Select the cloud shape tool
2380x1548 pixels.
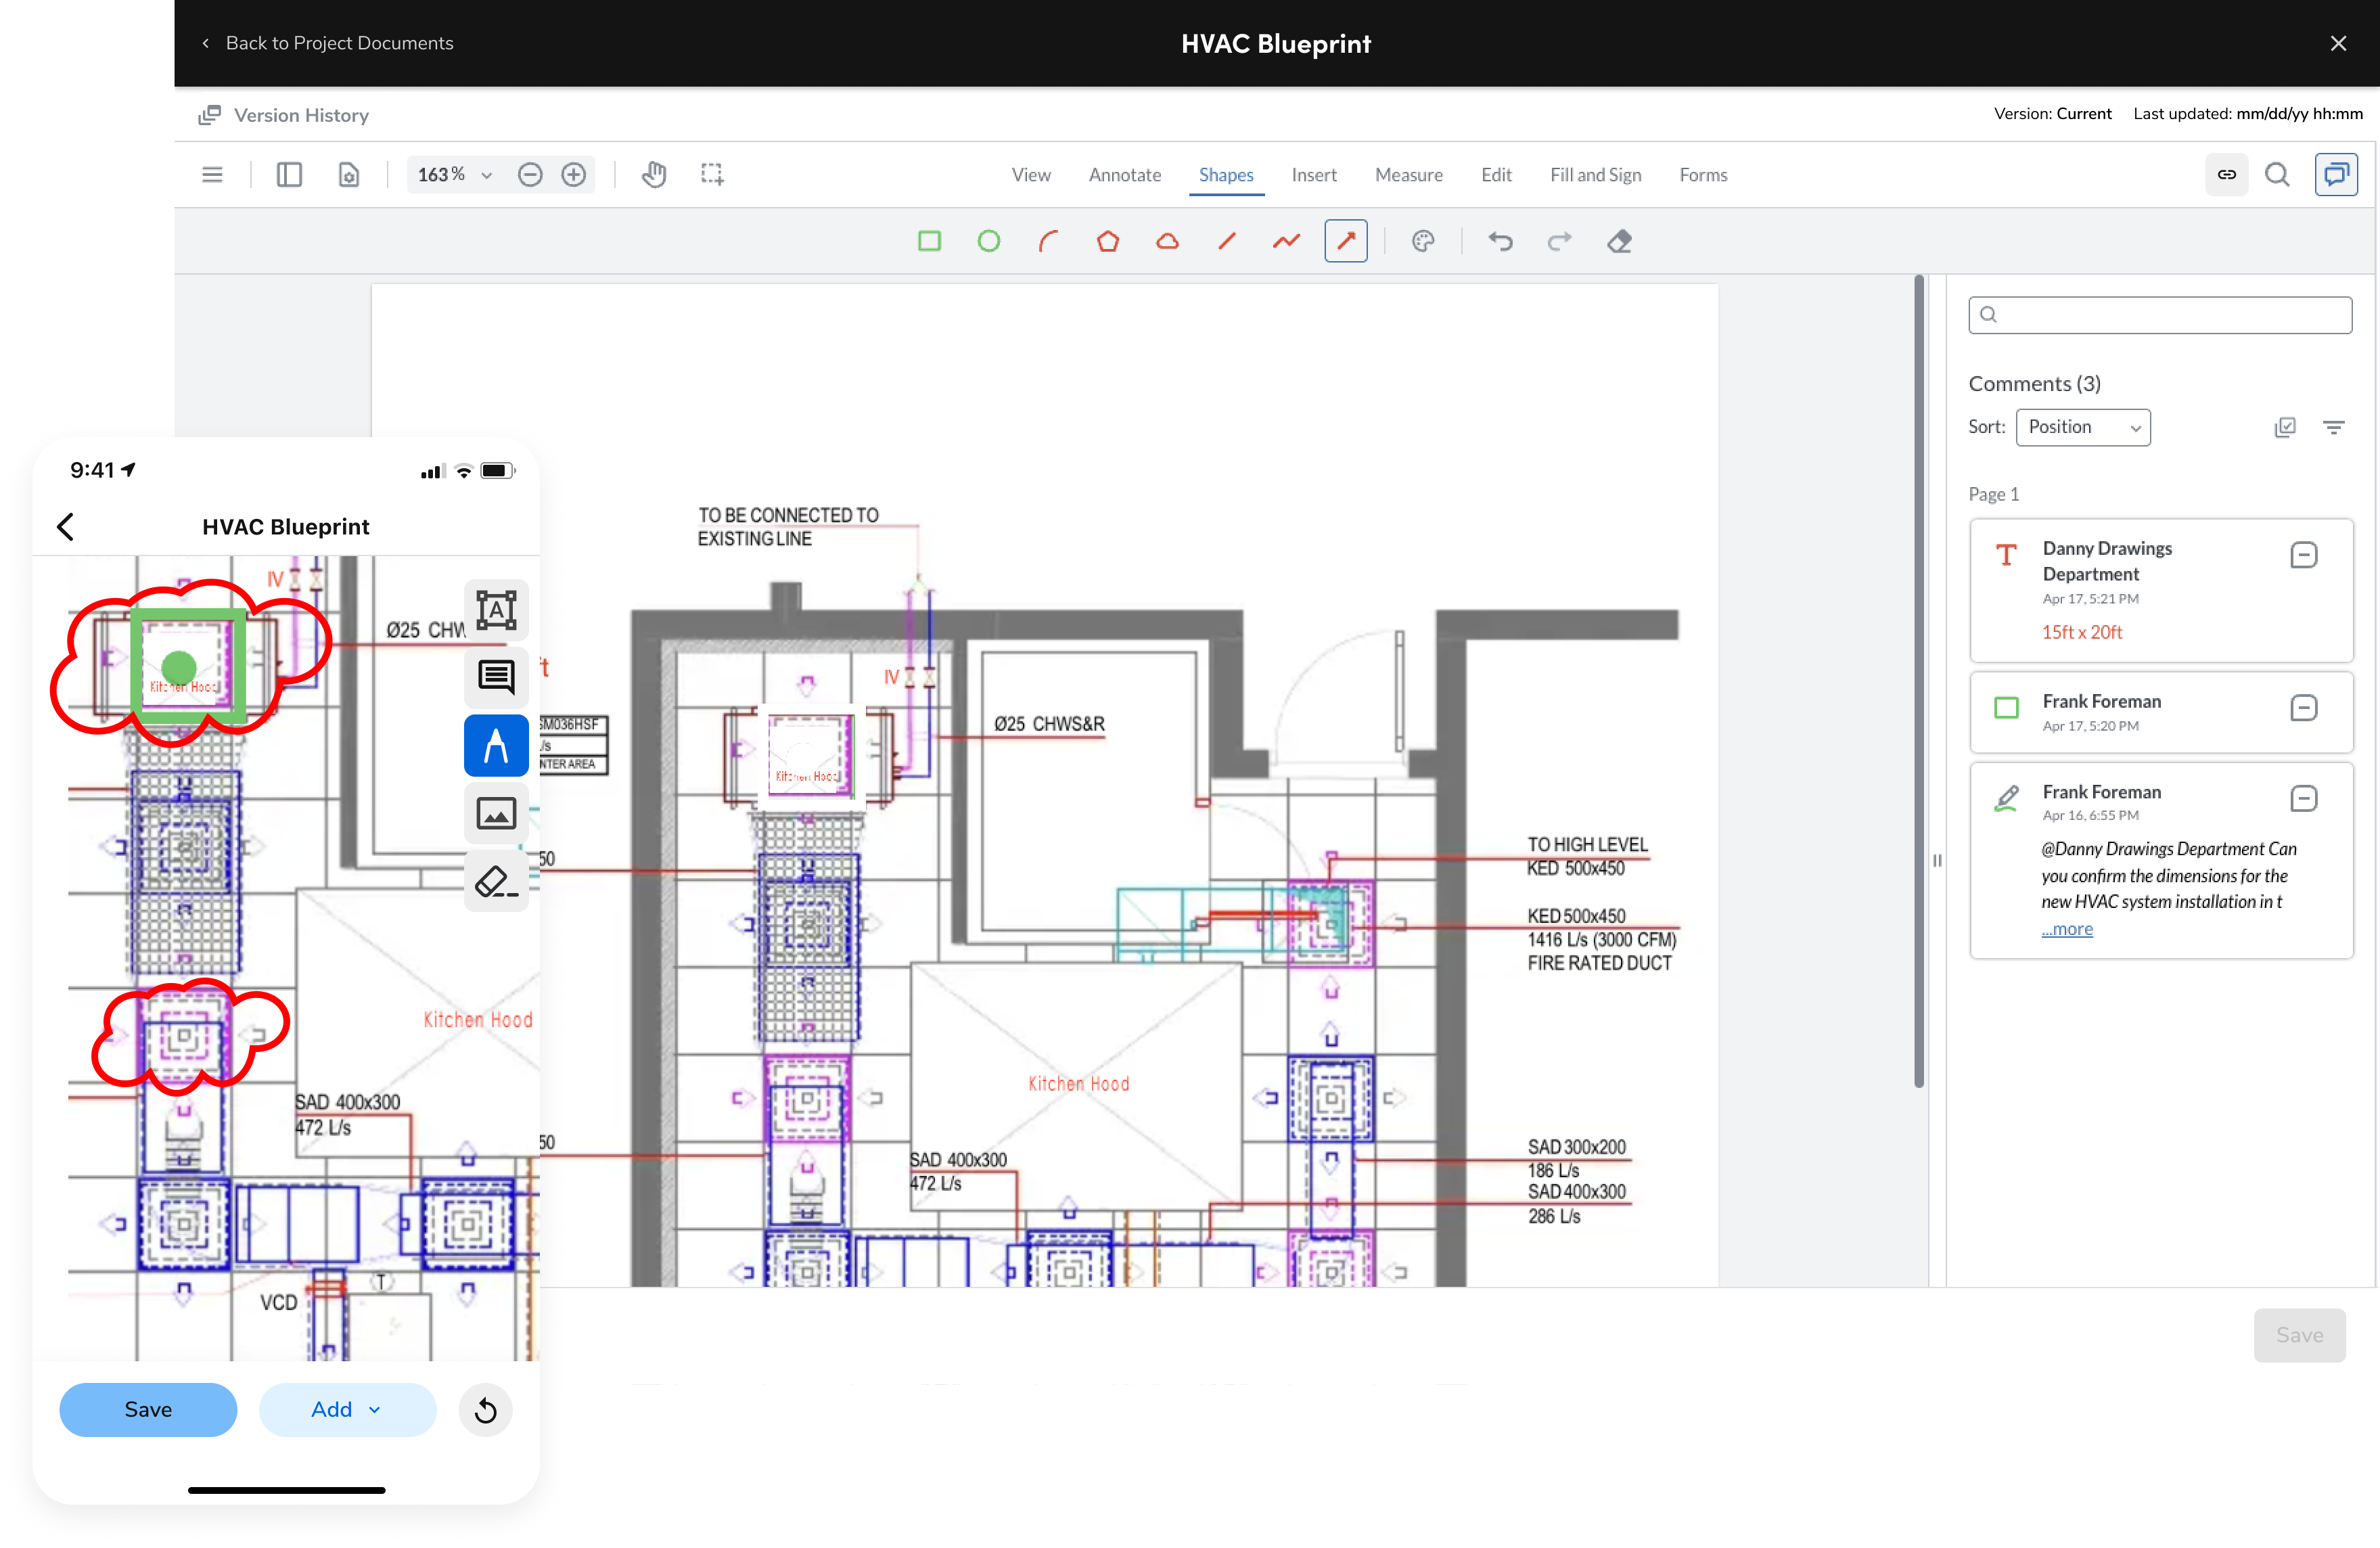(x=1167, y=241)
